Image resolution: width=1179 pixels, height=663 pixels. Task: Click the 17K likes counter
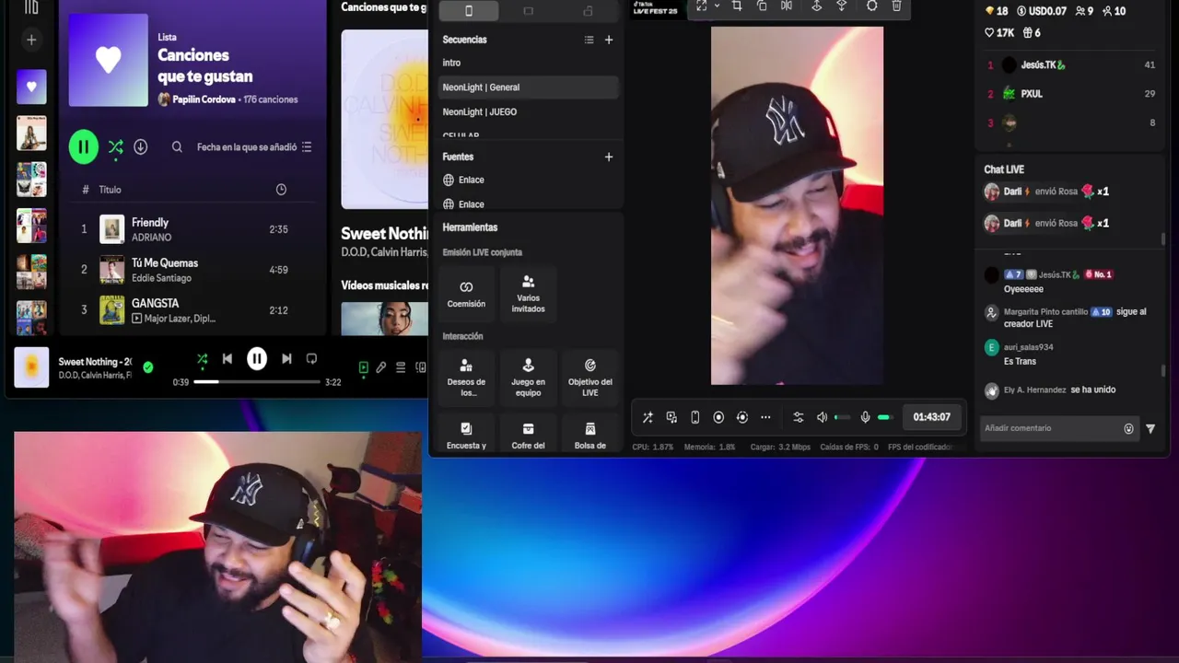click(x=999, y=32)
